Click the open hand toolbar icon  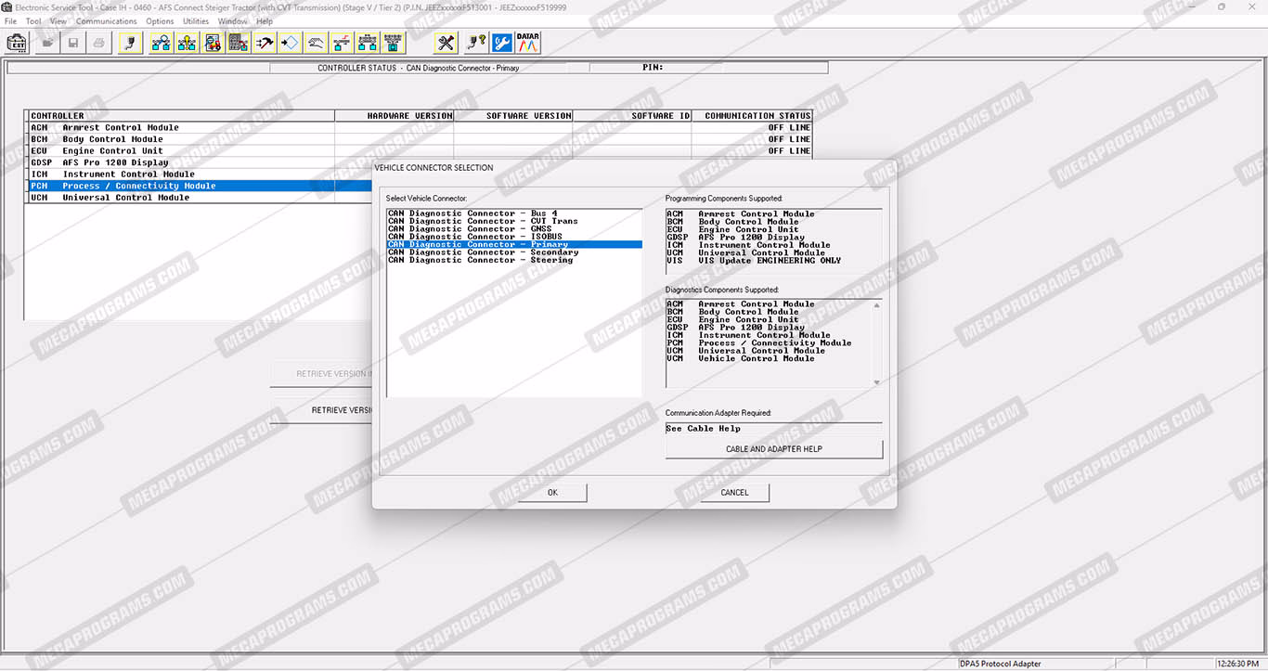(x=317, y=43)
